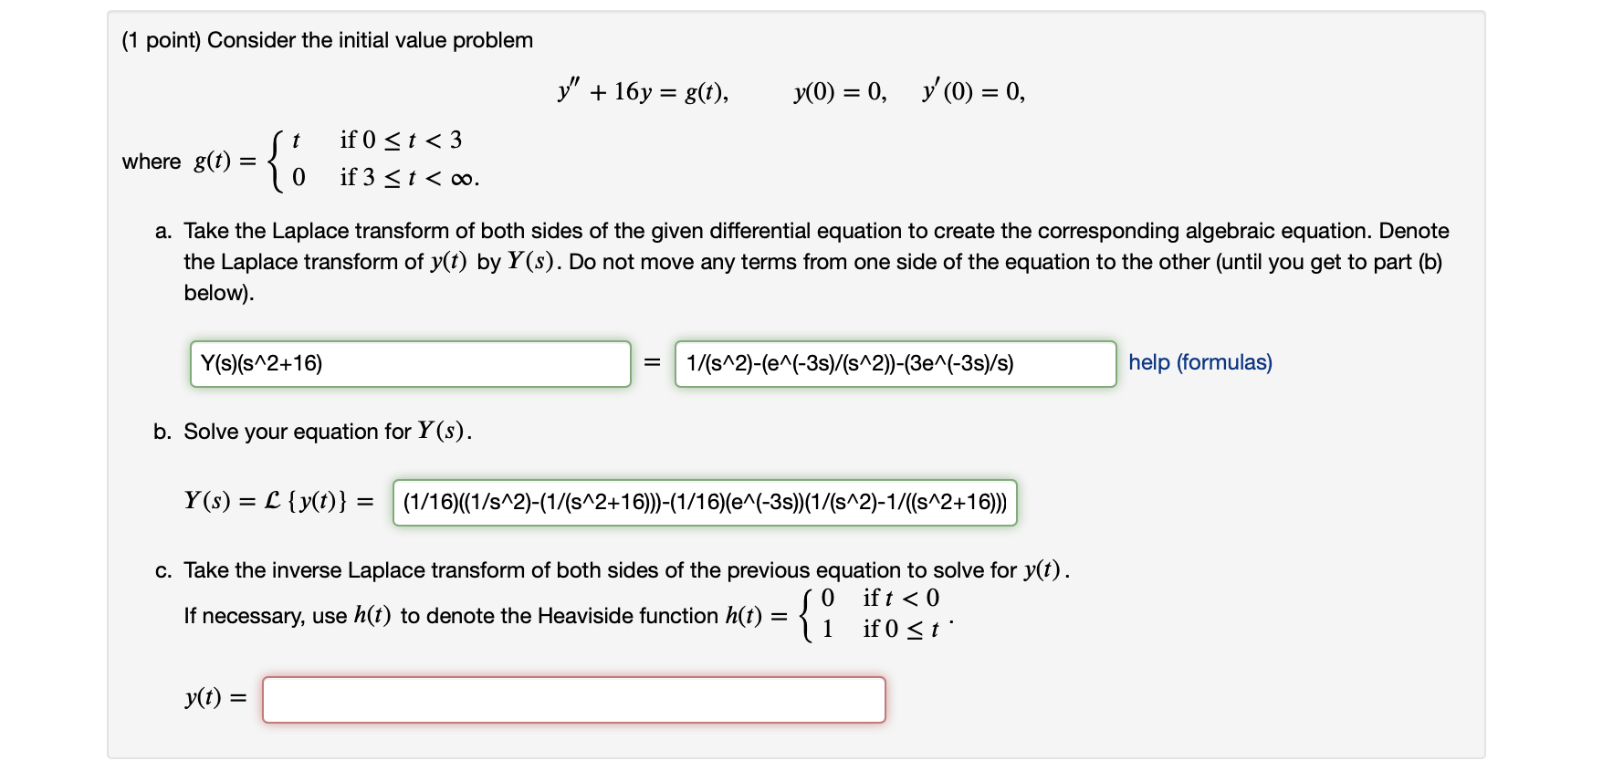Click the red-outlined answer box for part c
1613x782 pixels.
tap(573, 700)
